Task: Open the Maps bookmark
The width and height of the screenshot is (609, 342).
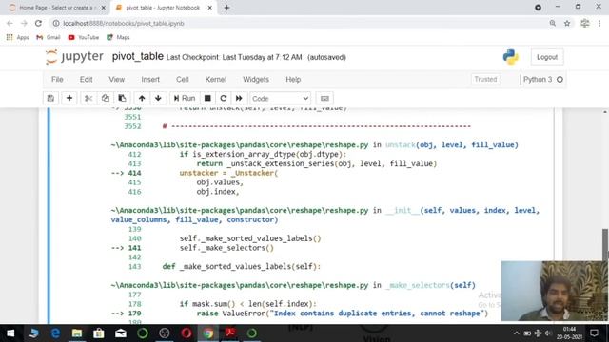Action: (x=118, y=37)
